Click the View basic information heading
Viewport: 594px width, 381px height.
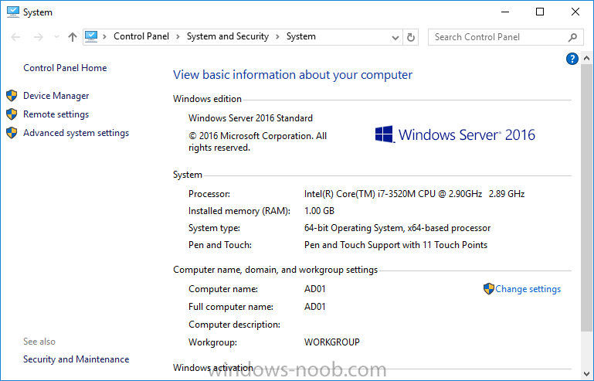pos(293,75)
